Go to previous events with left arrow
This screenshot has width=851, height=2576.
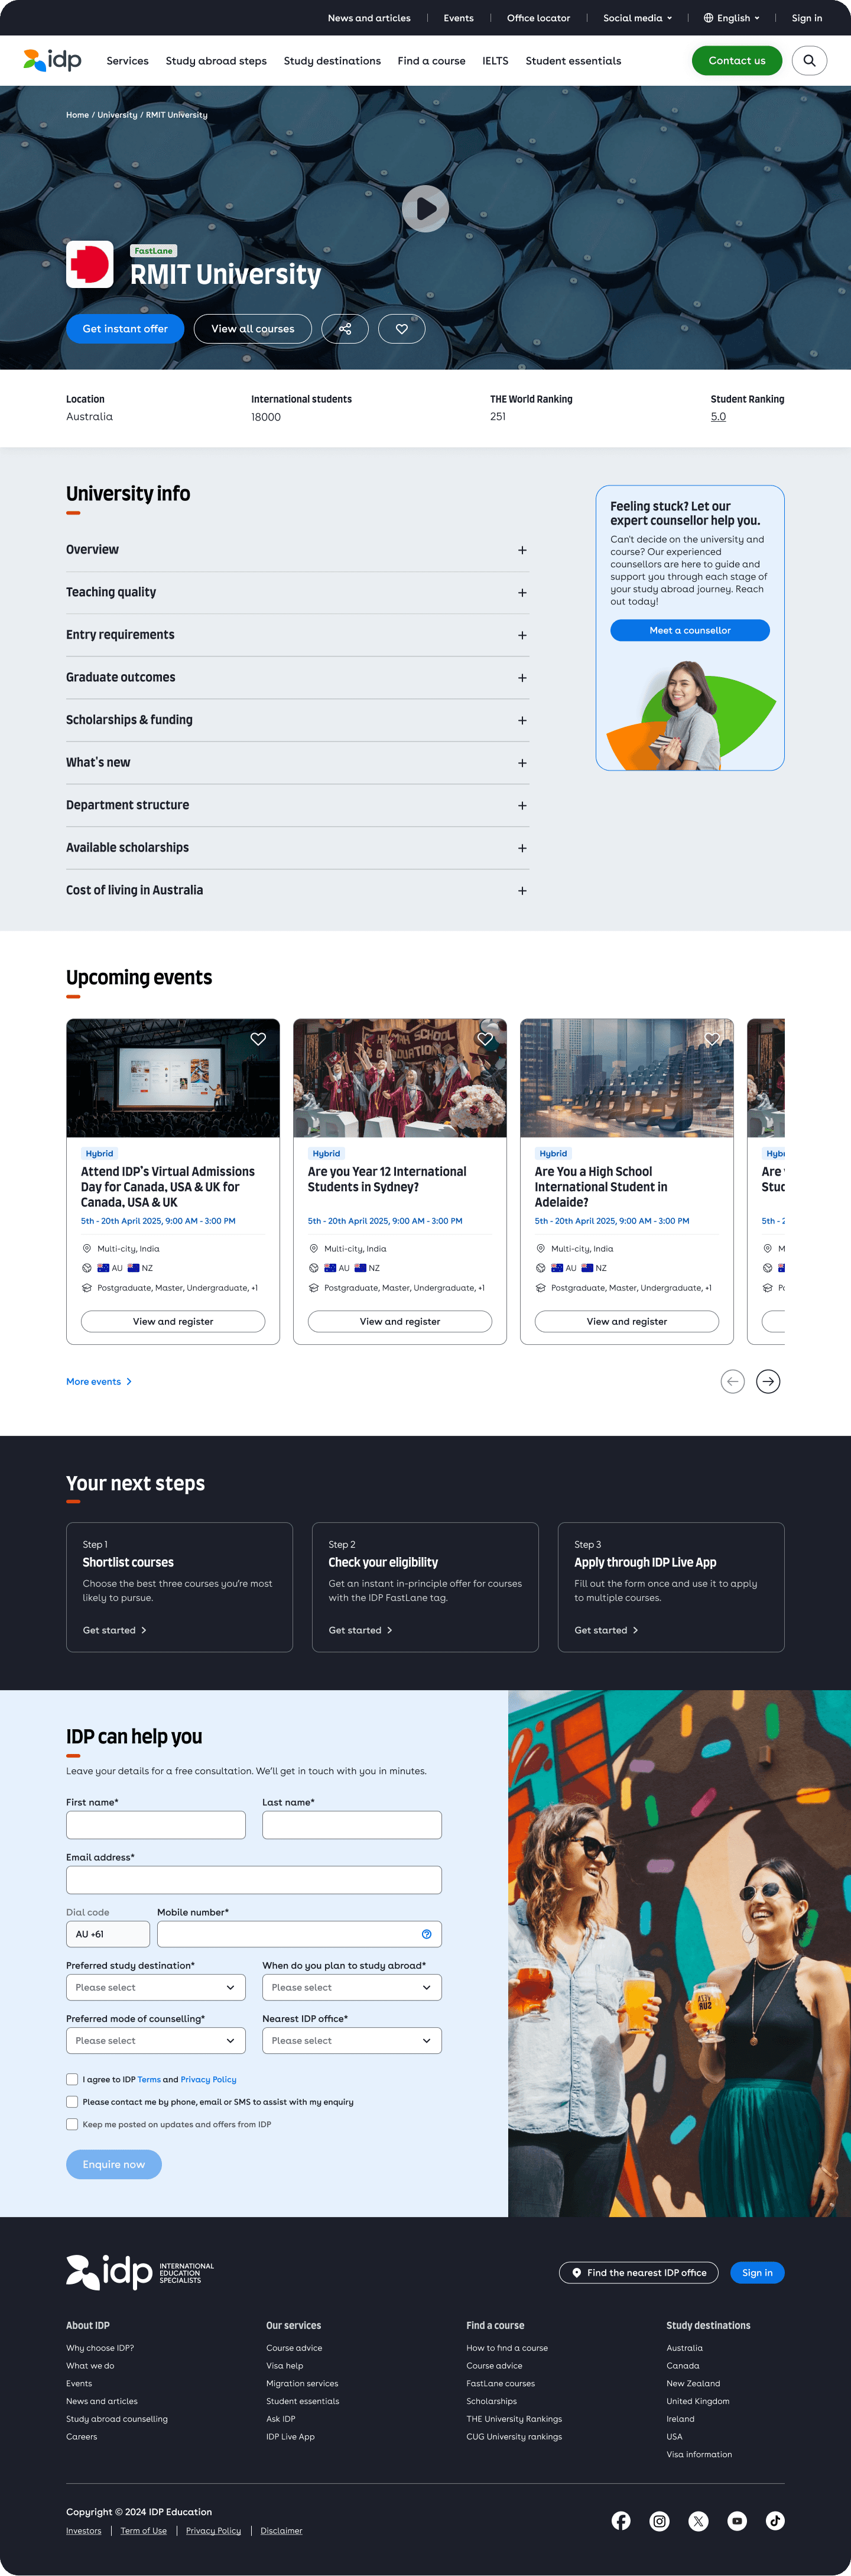pyautogui.click(x=732, y=1381)
